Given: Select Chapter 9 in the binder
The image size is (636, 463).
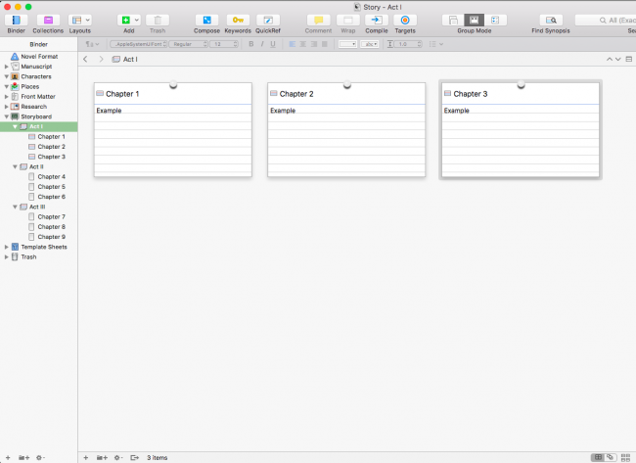Looking at the screenshot, I should tap(52, 237).
